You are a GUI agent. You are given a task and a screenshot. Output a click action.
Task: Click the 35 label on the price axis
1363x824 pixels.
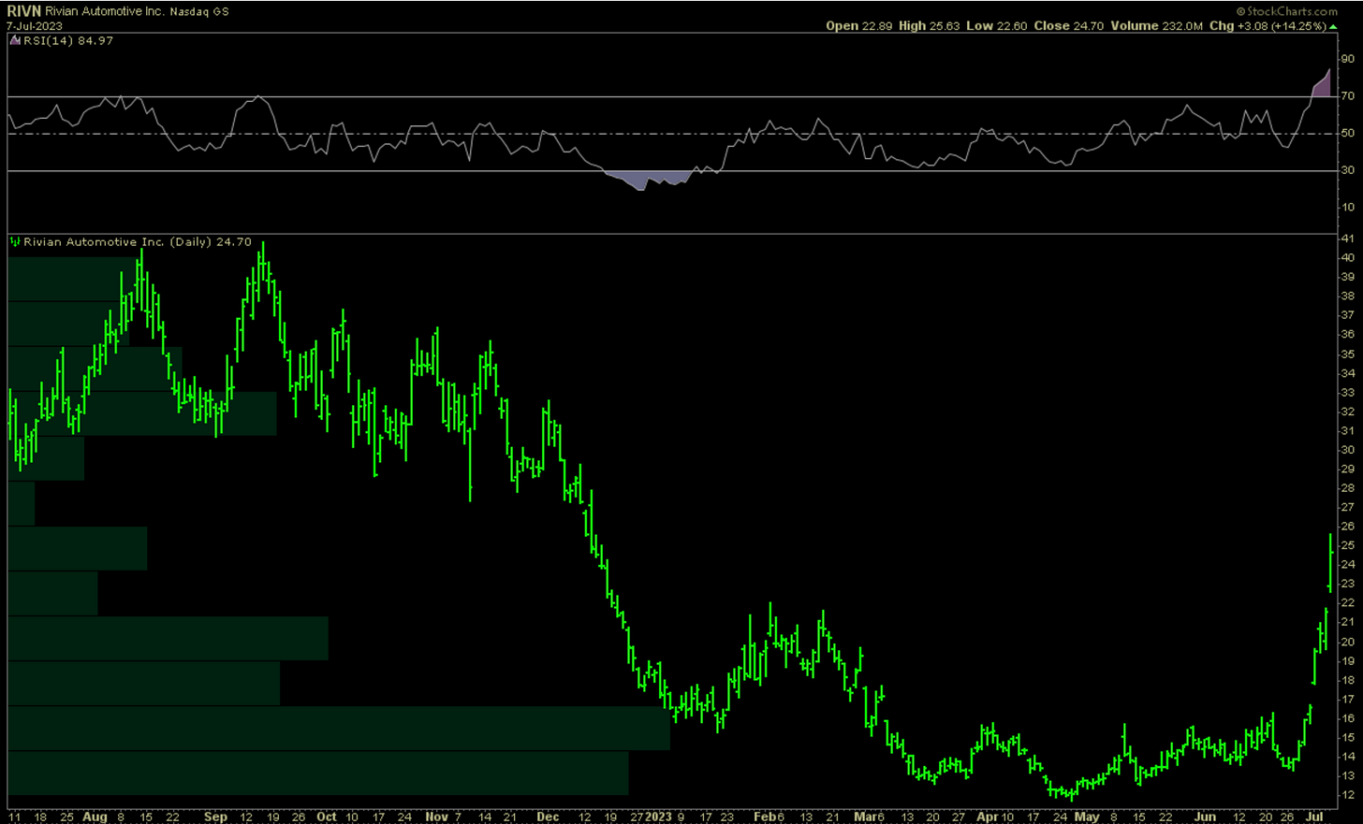[x=1348, y=354]
